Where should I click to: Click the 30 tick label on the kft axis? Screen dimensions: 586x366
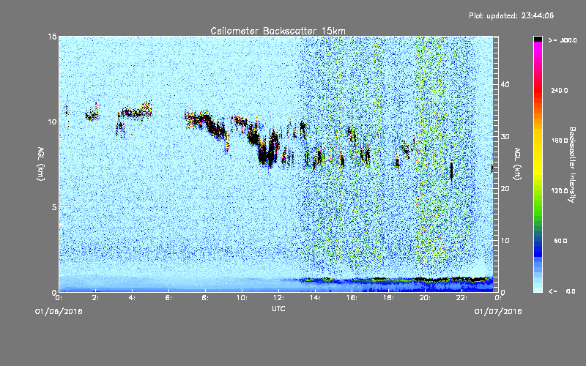505,136
